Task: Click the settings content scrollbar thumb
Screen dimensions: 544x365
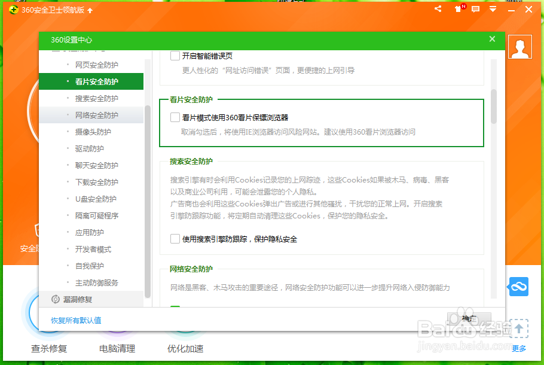Action: [494, 107]
